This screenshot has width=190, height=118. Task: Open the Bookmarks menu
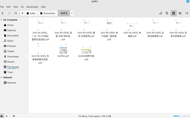32,7
